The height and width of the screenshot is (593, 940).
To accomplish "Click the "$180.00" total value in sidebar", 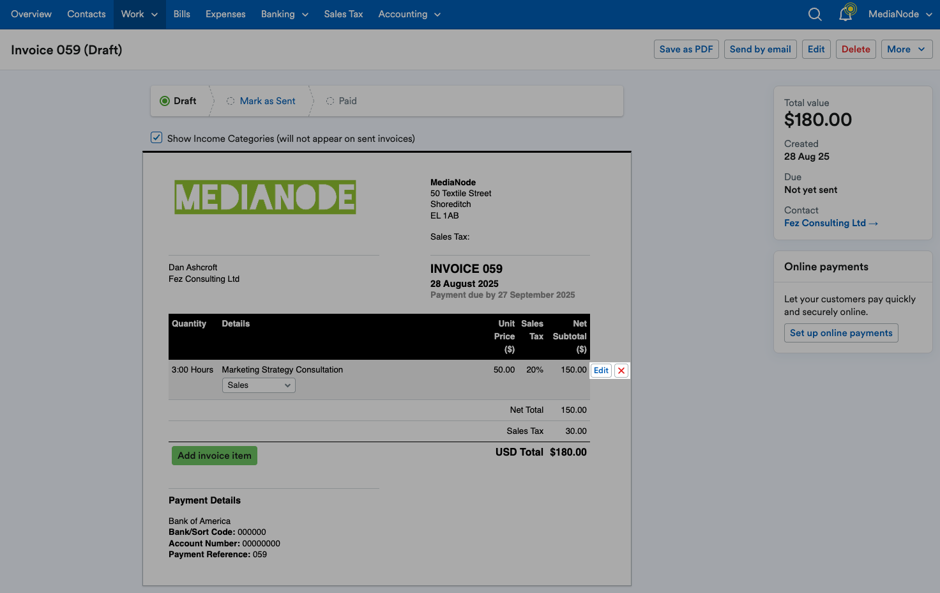I will pyautogui.click(x=818, y=119).
